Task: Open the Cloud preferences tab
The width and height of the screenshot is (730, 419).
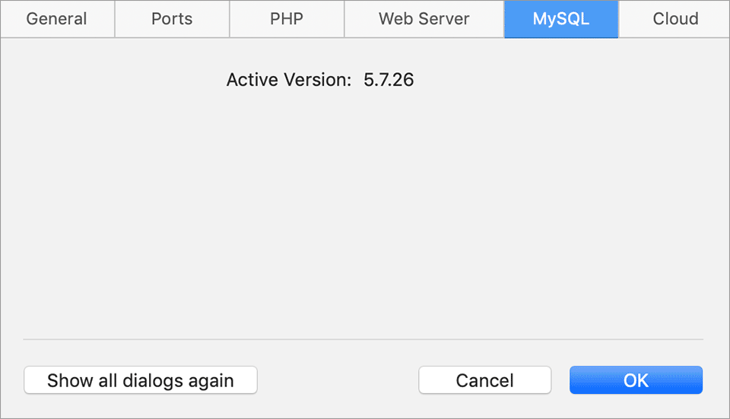Action: pyautogui.click(x=675, y=19)
